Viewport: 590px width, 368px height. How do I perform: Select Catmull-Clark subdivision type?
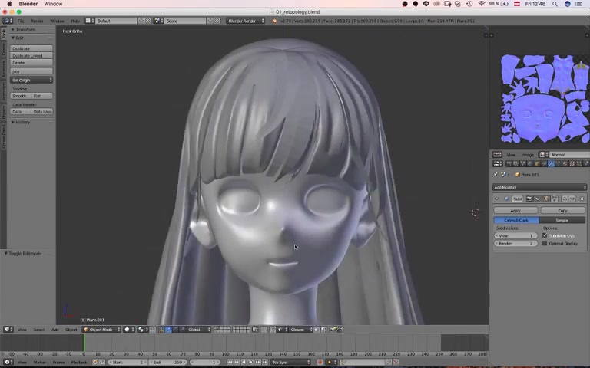point(516,221)
